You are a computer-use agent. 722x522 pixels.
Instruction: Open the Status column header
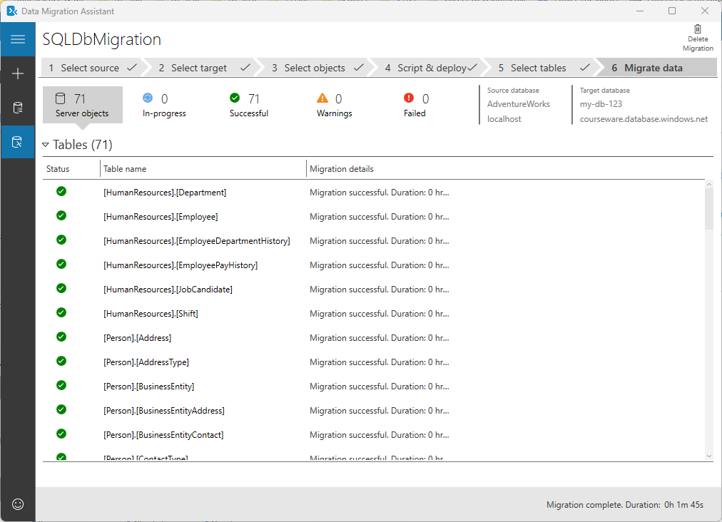(x=57, y=168)
